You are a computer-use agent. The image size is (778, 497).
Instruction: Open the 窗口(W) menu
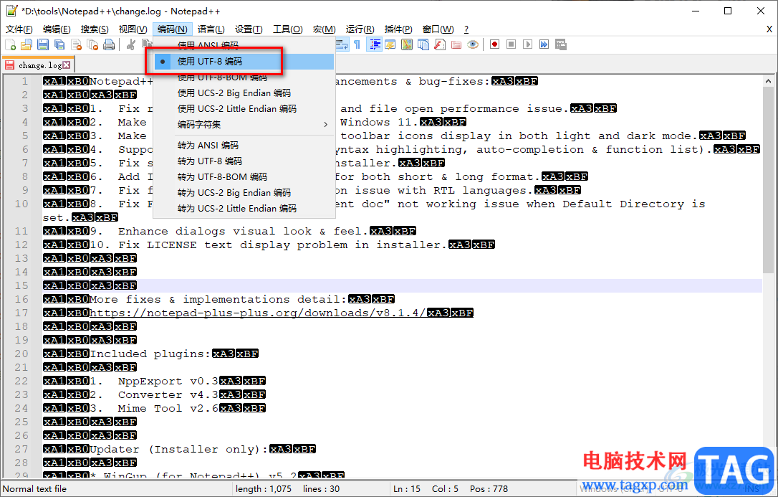[x=438, y=29]
